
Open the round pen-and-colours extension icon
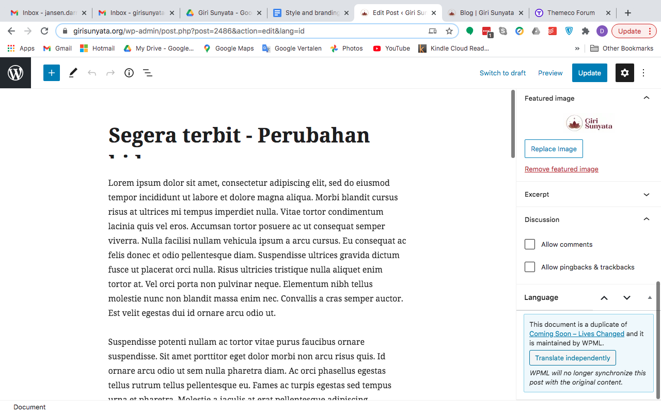pyautogui.click(x=520, y=31)
